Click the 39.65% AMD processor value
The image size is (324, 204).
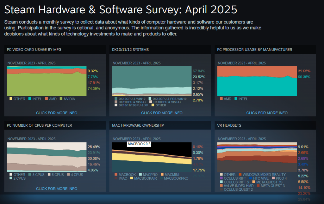pyautogui.click(x=304, y=71)
